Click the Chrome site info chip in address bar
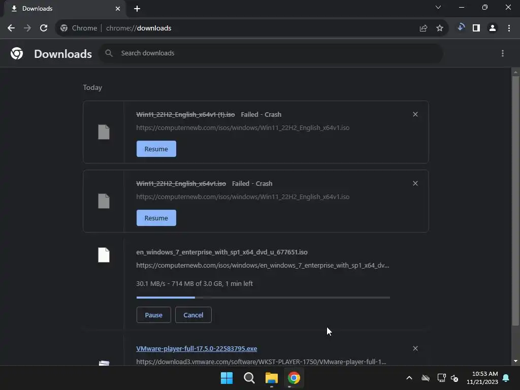 (79, 28)
